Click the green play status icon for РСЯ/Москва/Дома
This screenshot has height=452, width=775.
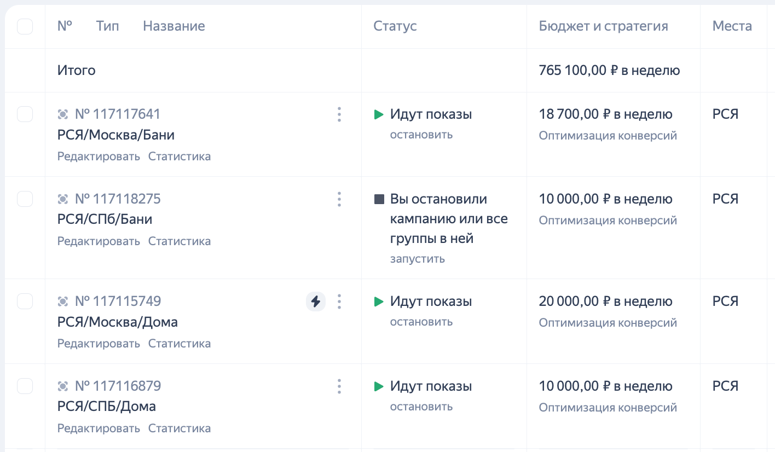click(x=379, y=302)
